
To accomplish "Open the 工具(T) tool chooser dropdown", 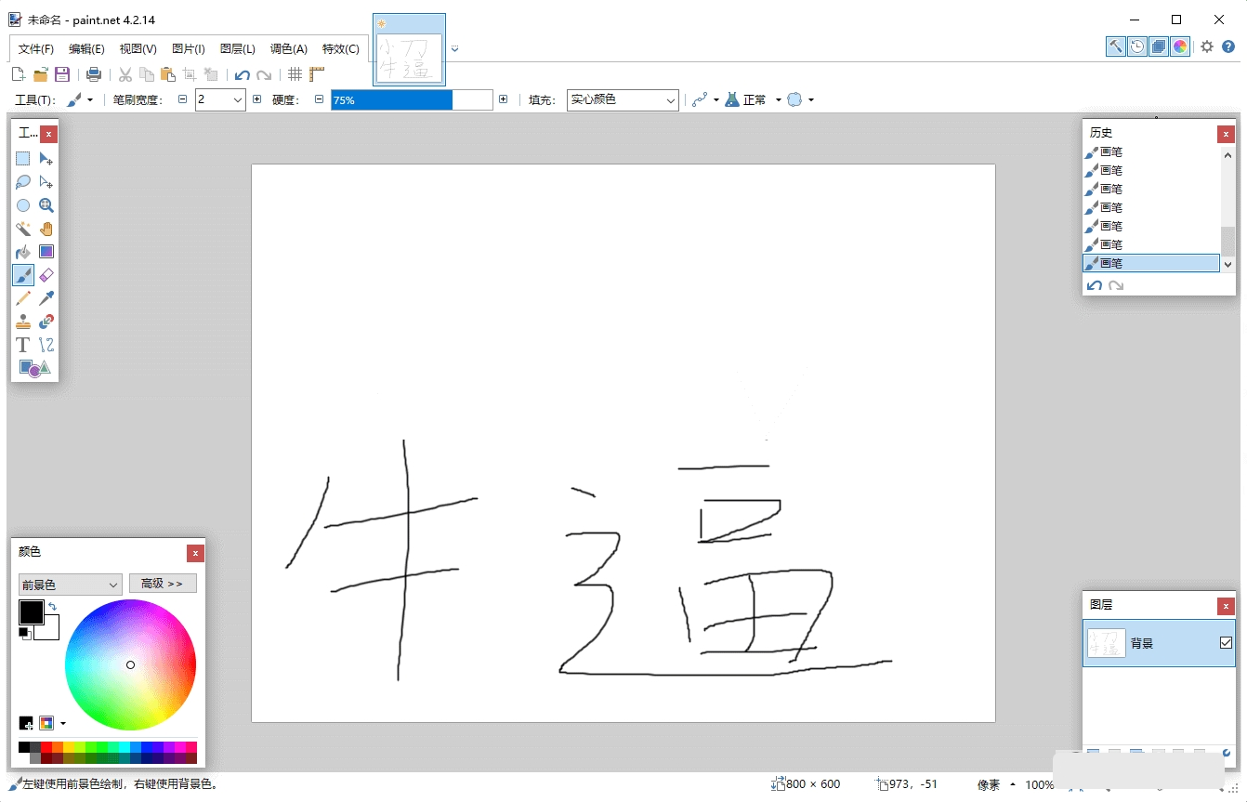I will (80, 99).
